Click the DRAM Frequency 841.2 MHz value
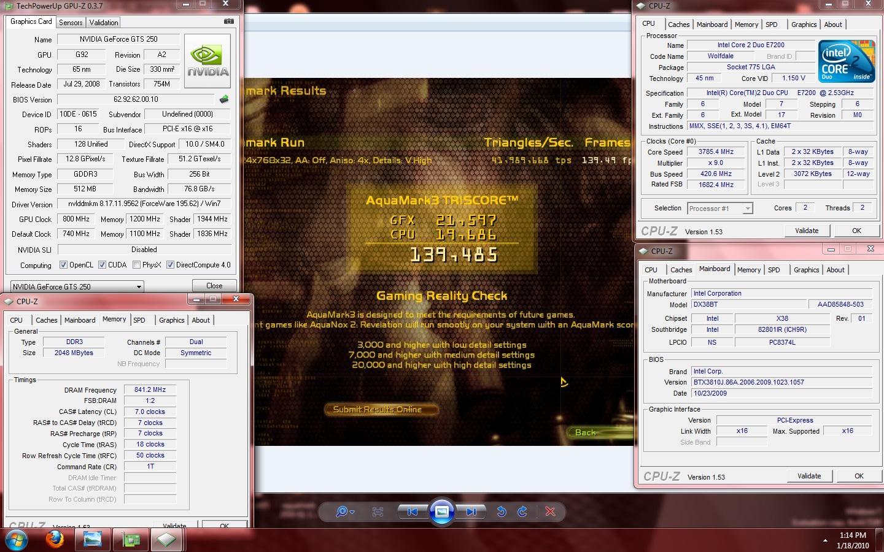The width and height of the screenshot is (884, 552). coord(150,389)
